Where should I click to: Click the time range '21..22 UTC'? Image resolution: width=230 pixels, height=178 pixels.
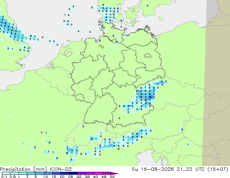coord(190,169)
